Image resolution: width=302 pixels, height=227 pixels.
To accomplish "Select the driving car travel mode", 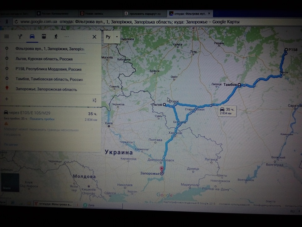I will (32, 37).
